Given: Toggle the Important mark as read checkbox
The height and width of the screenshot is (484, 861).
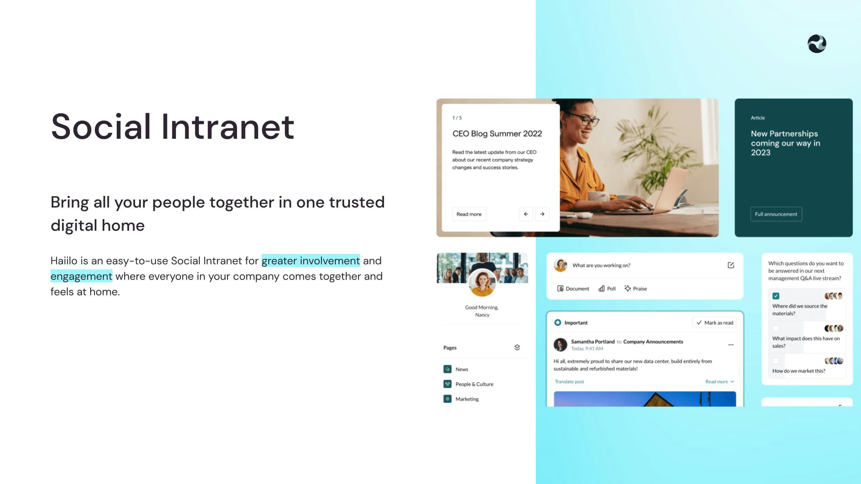Looking at the screenshot, I should 714,322.
